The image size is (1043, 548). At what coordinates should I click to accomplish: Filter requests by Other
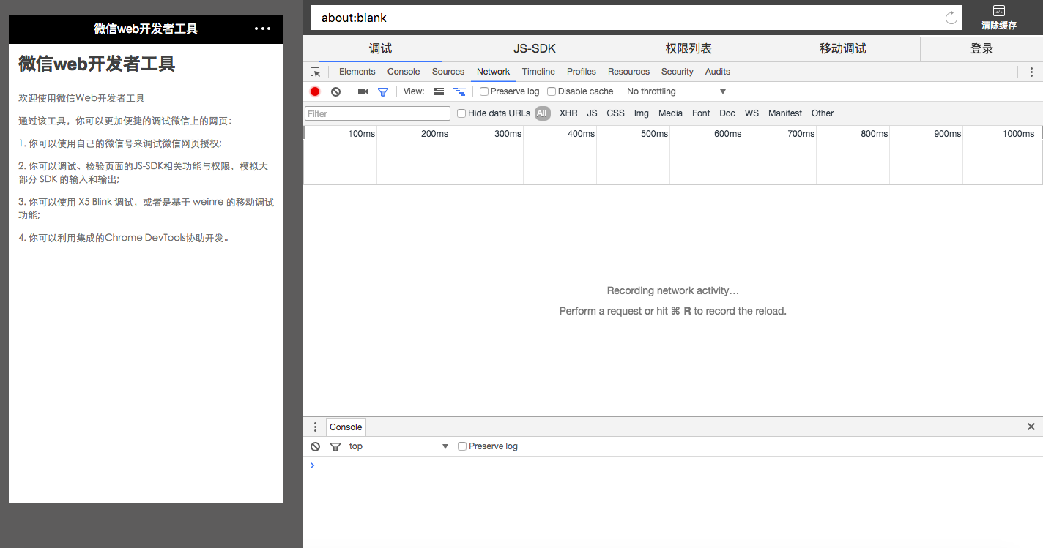823,113
